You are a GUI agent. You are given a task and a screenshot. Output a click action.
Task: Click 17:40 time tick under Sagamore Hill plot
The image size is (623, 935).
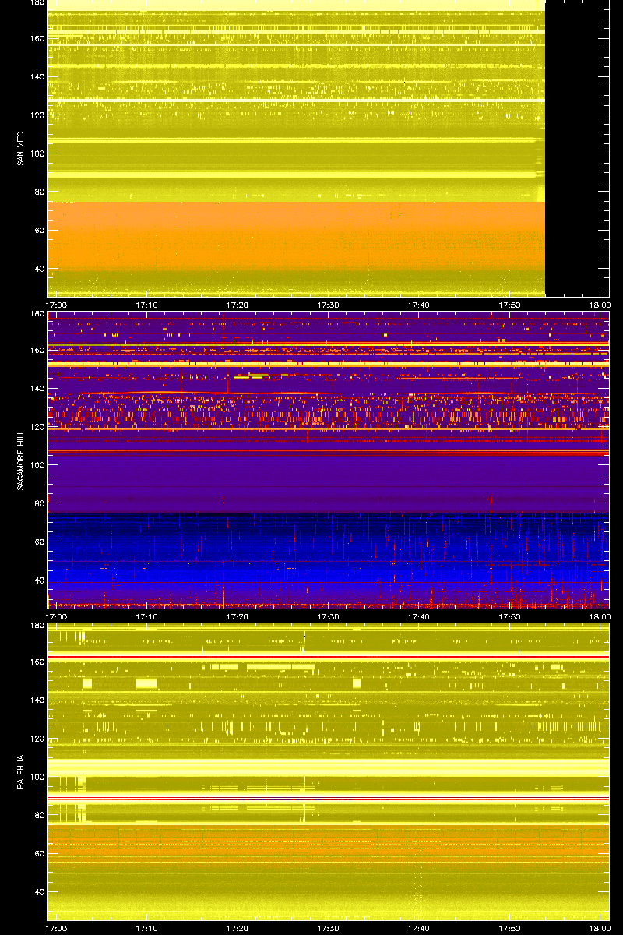pyautogui.click(x=419, y=616)
